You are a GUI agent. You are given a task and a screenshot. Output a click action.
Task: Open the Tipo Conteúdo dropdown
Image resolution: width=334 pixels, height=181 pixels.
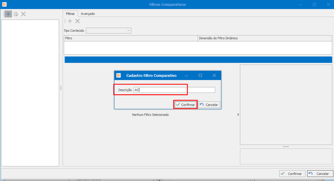129,31
